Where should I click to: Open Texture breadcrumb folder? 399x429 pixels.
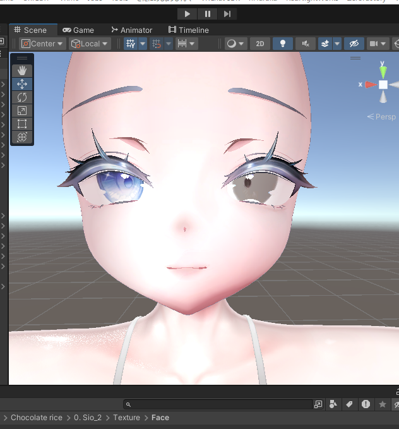pyautogui.click(x=127, y=418)
